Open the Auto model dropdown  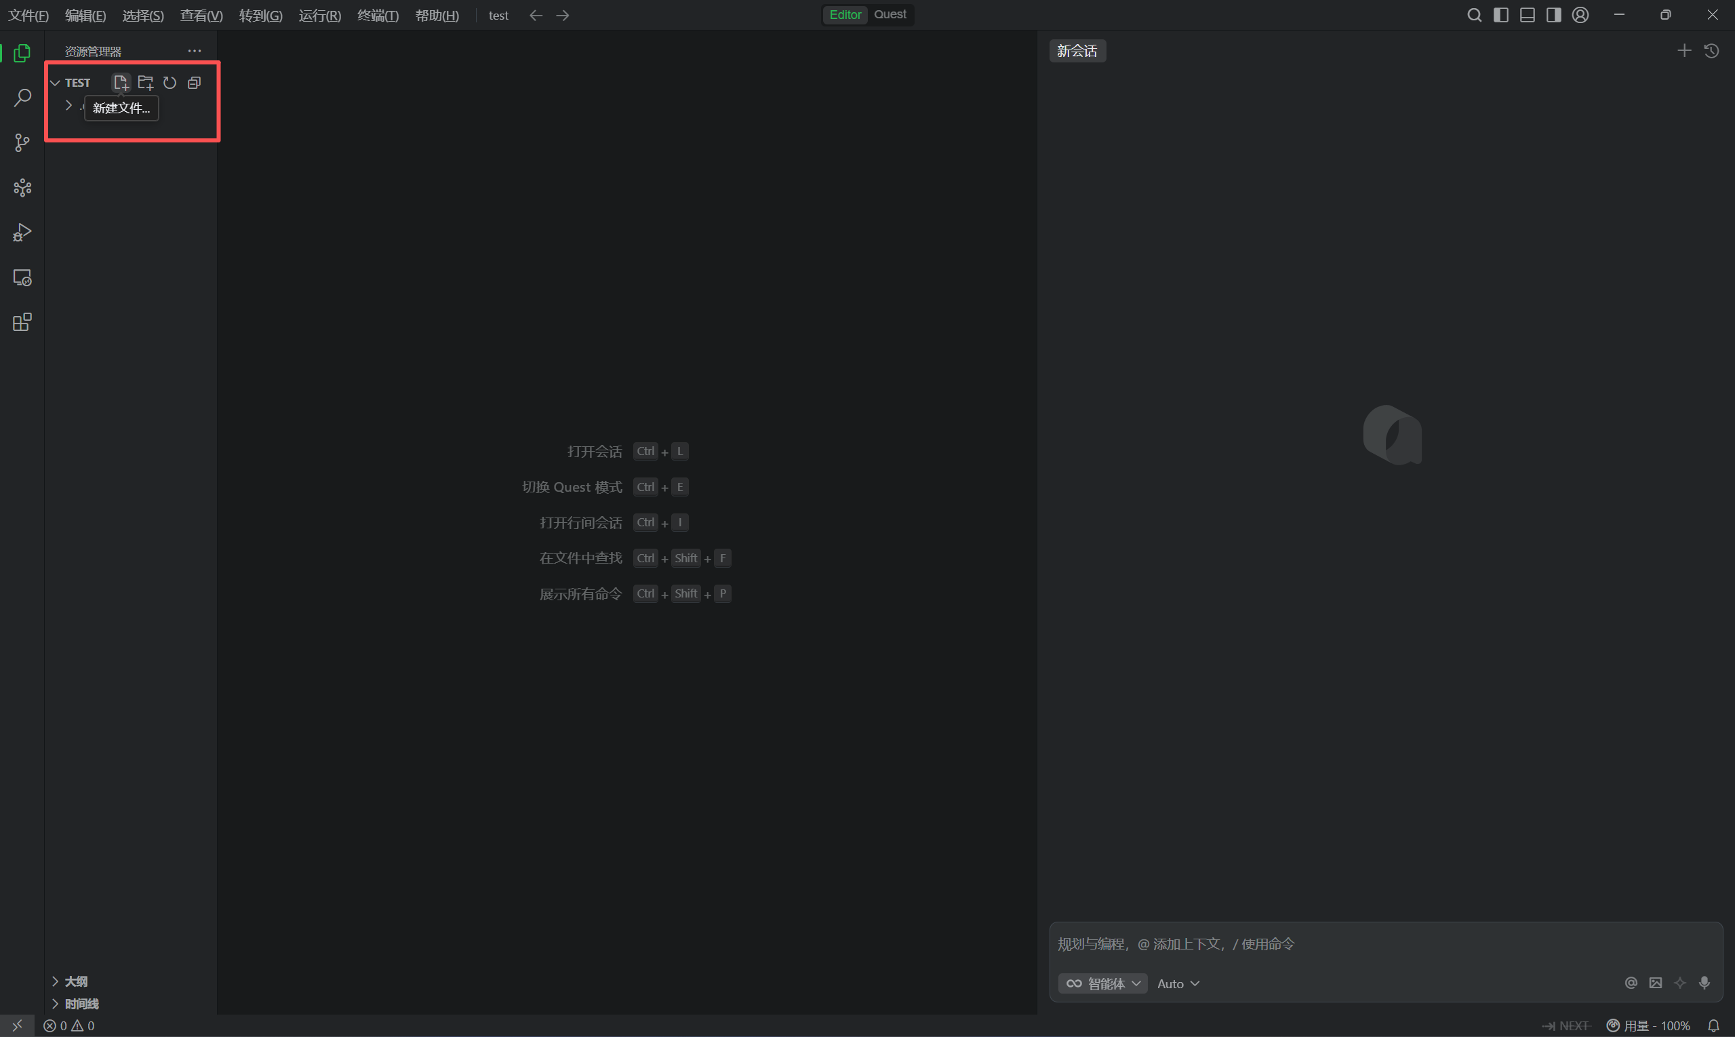click(x=1178, y=983)
